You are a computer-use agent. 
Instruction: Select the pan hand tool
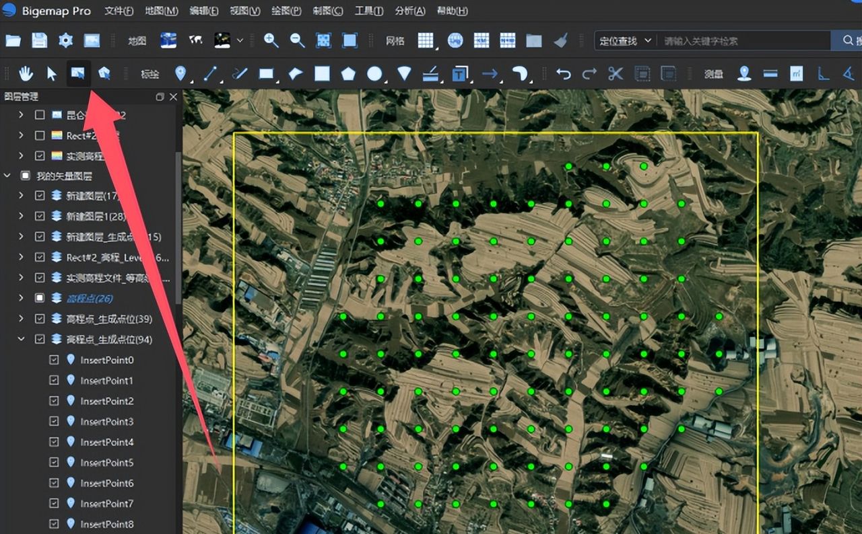click(26, 74)
